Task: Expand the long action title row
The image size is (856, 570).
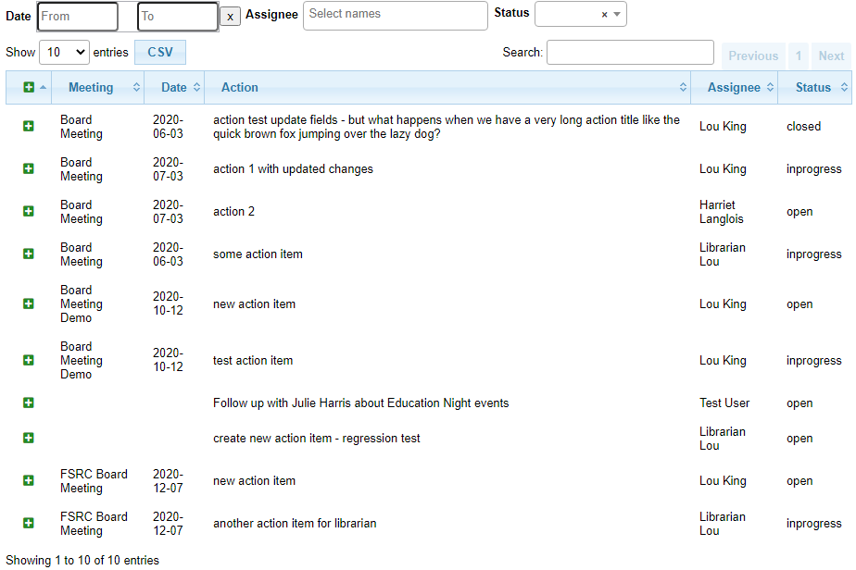Action: click(x=29, y=126)
